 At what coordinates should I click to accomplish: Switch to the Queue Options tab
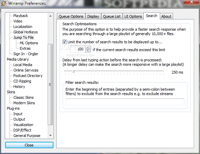click(71, 16)
